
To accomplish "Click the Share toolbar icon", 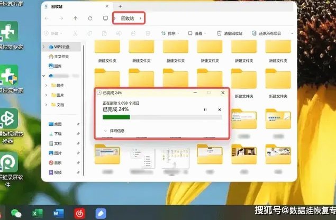I will (x=133, y=33).
